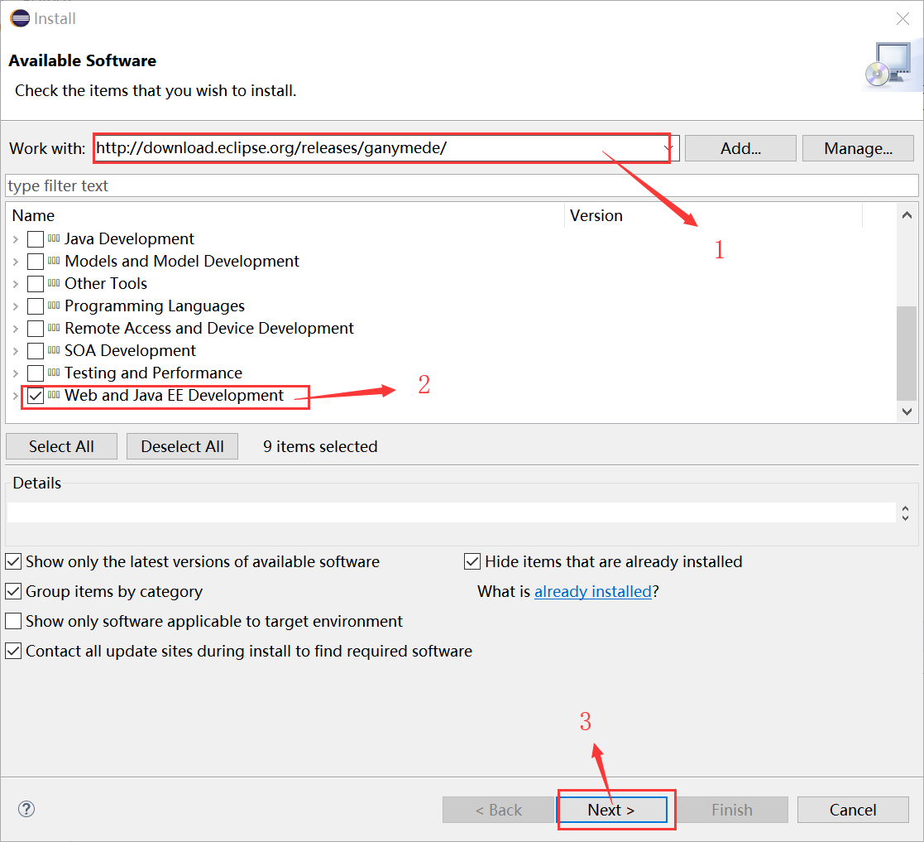924x842 pixels.
Task: Click the Details pane down stepper arrow
Action: pyautogui.click(x=905, y=518)
